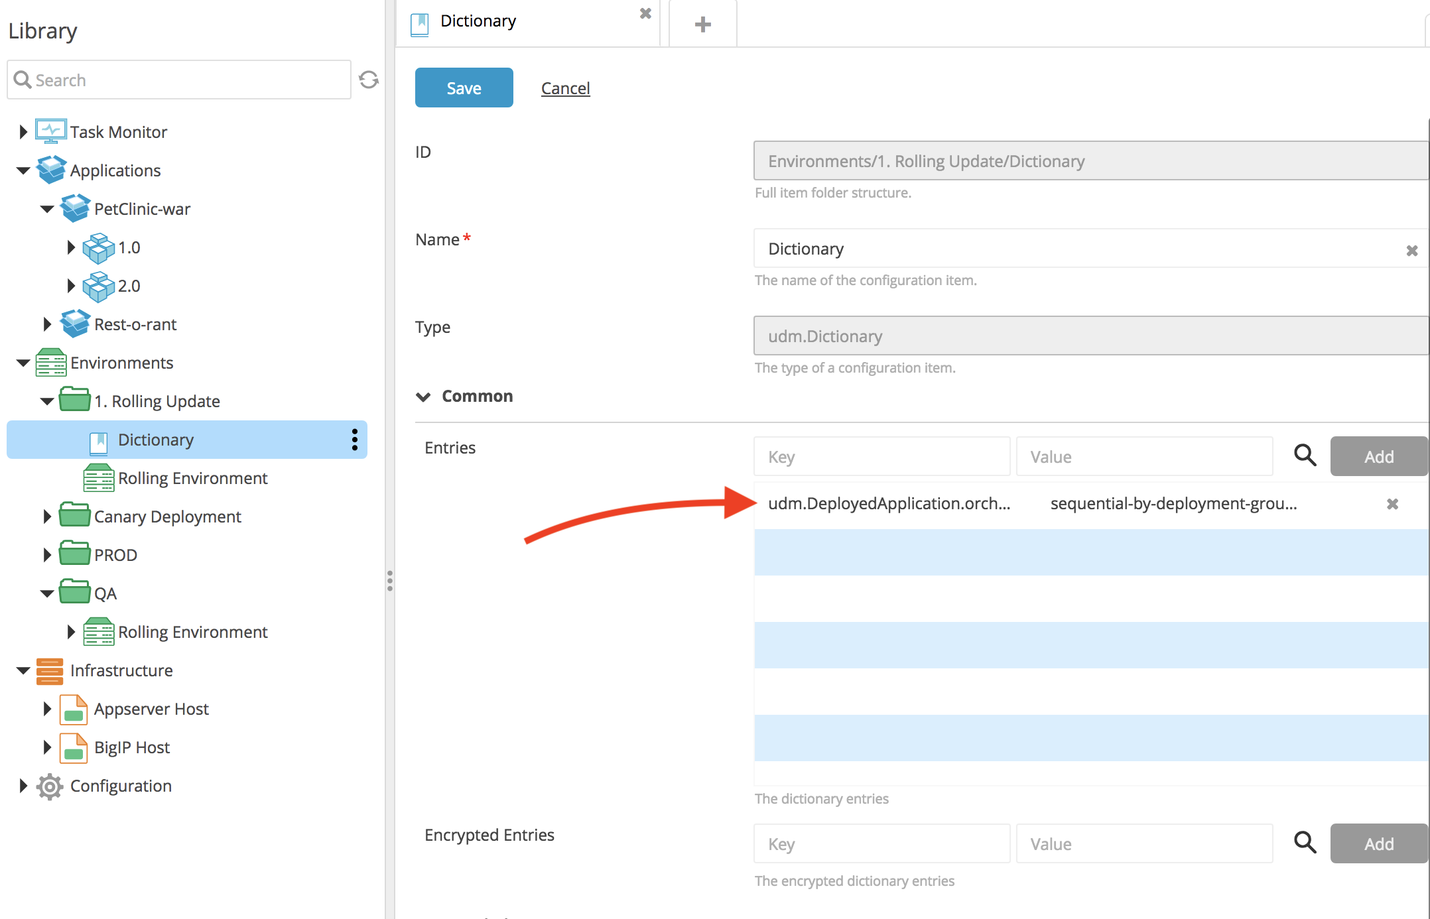
Task: Switch to the Dictionary tab
Action: coord(528,23)
